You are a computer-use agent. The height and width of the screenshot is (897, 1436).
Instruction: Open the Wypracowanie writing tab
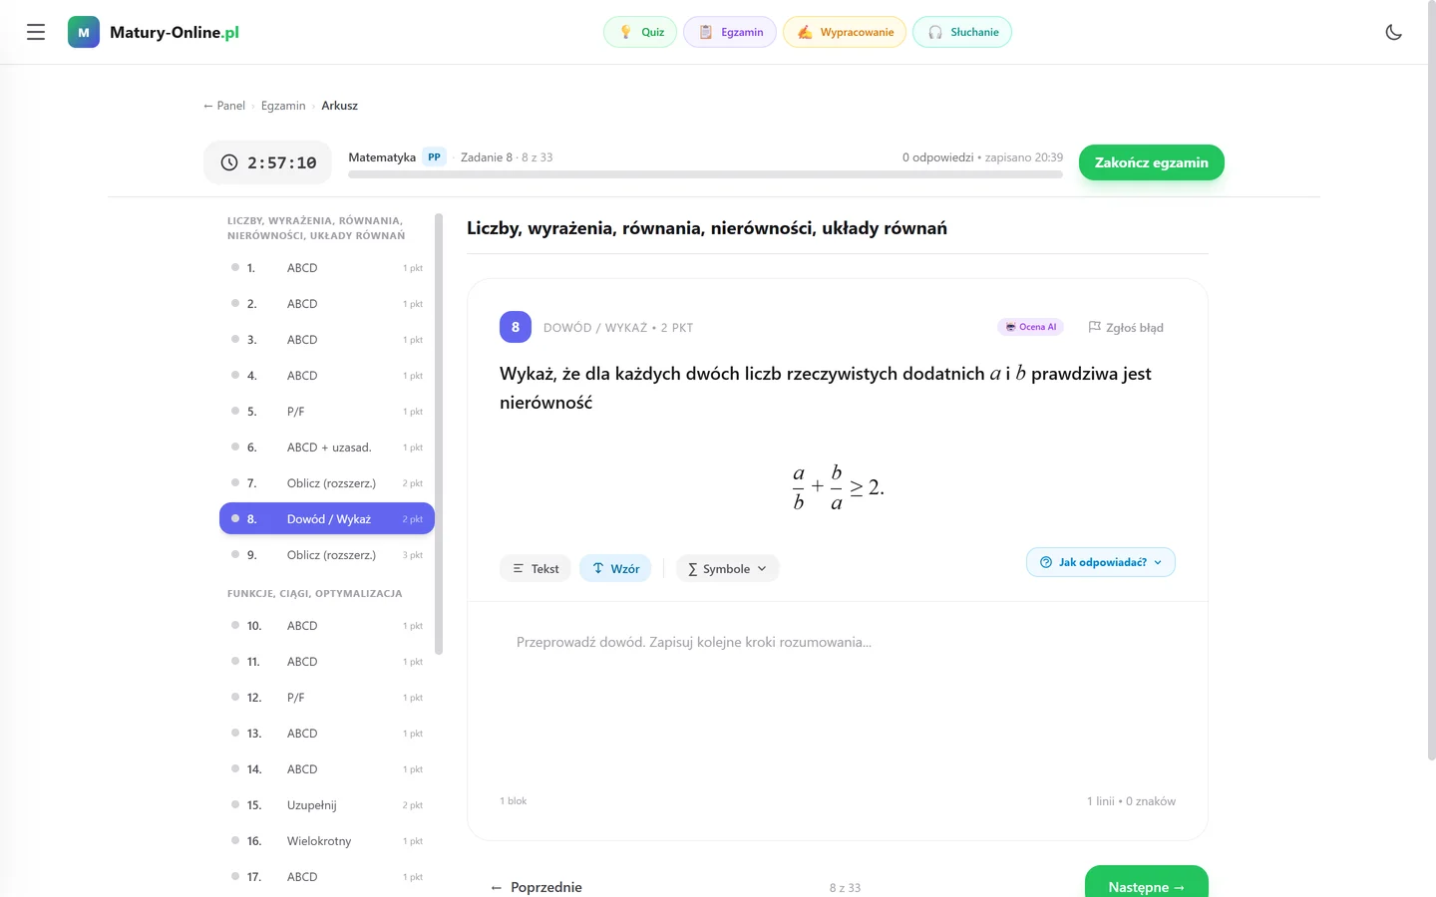845,32
